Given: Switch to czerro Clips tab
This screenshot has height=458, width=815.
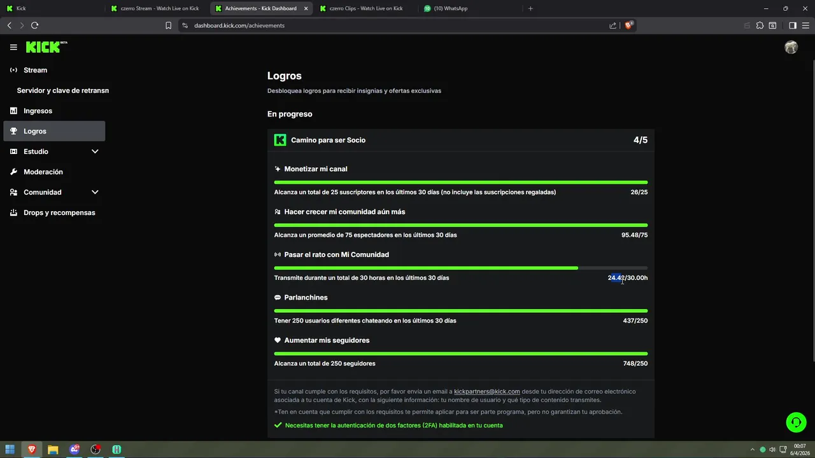Looking at the screenshot, I should (x=365, y=8).
